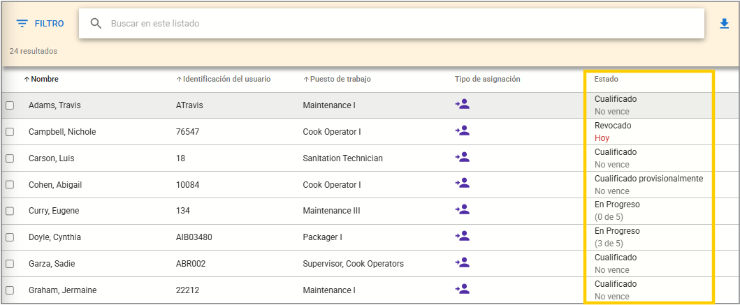Sort by Puesto de trabajo column

340,80
